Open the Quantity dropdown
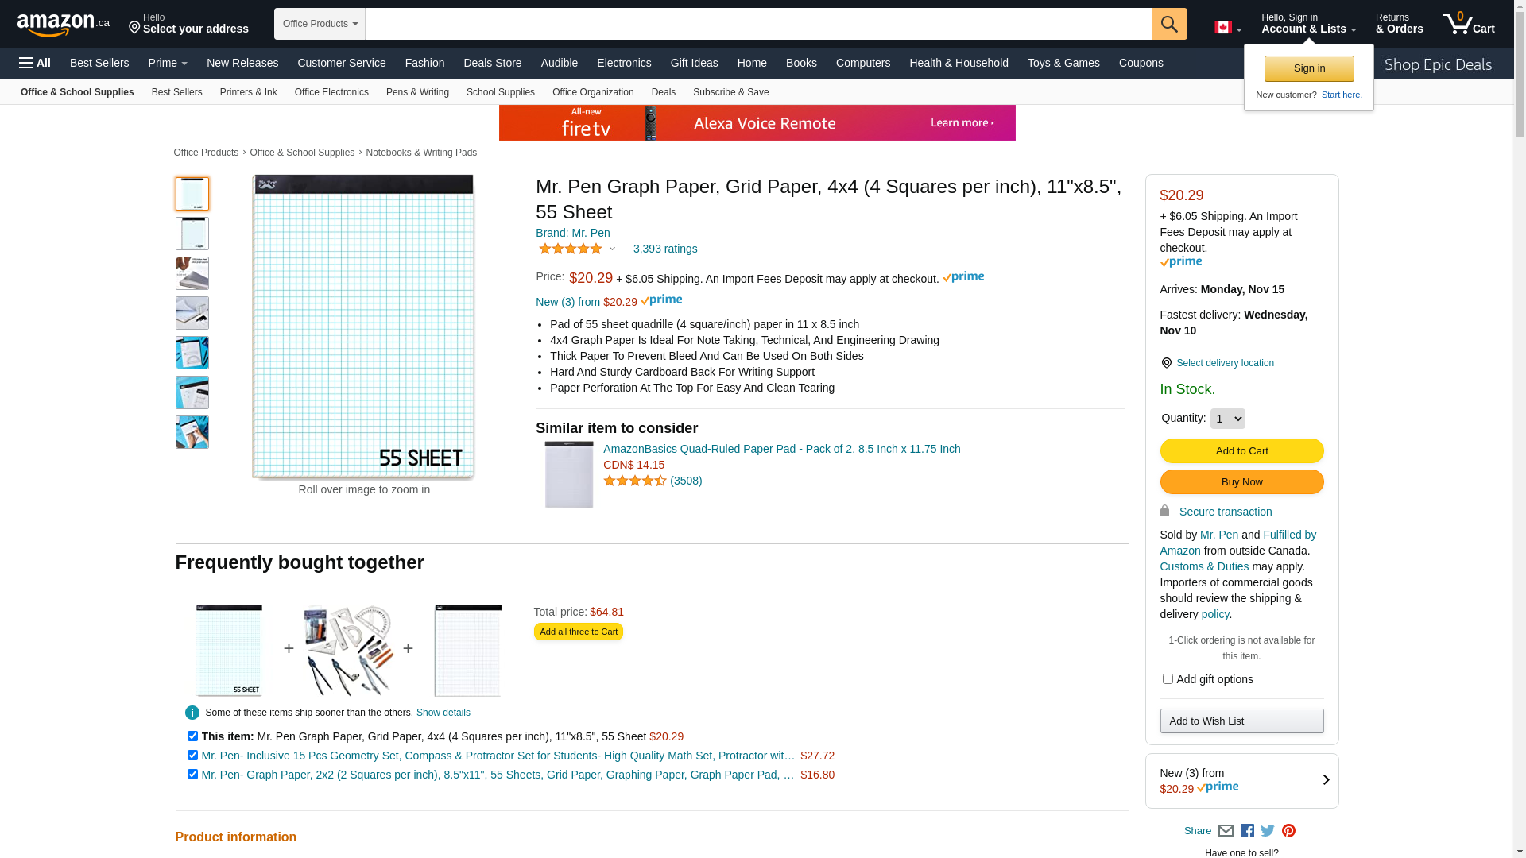The height and width of the screenshot is (858, 1526). click(x=1227, y=419)
